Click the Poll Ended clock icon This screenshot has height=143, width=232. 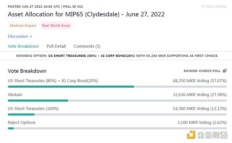click(x=203, y=7)
